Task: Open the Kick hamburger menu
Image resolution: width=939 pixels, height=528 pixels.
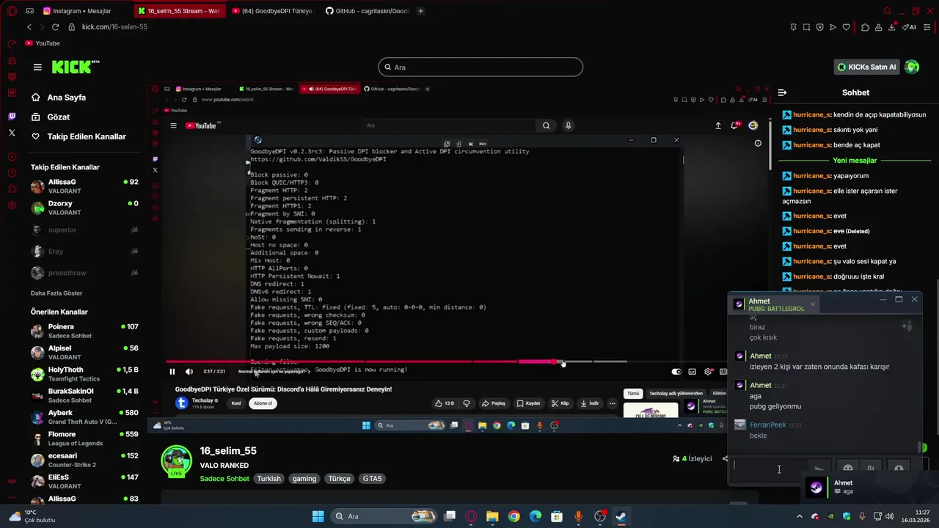Action: [x=37, y=67]
